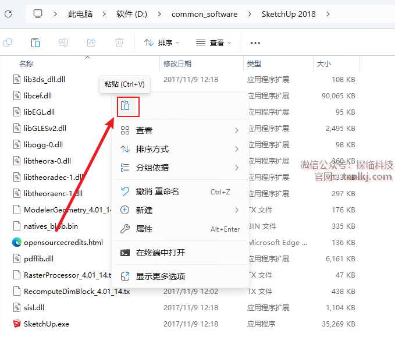Screen dimensions: 395x337
Task: Click the delete trash icon in toolbar
Action: coord(119,42)
